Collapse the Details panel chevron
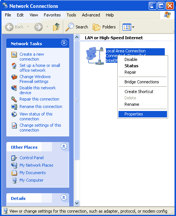 click(x=64, y=197)
